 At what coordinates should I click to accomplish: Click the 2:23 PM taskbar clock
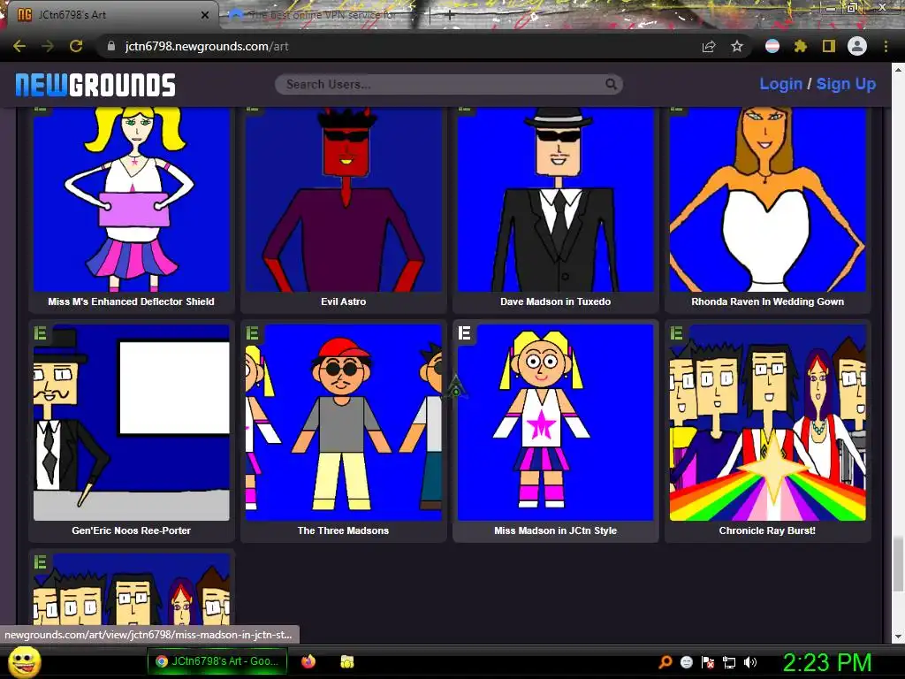click(826, 663)
